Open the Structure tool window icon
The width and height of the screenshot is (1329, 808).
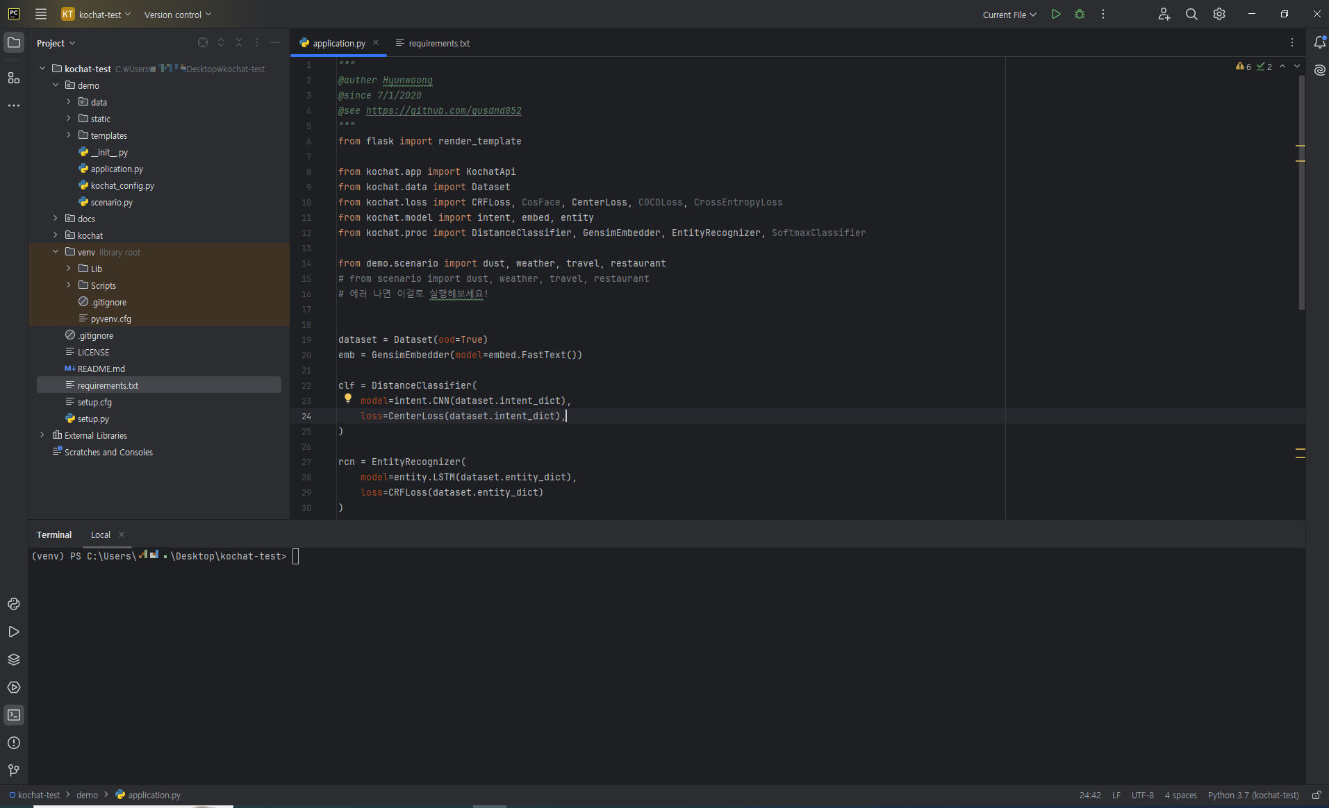[14, 78]
